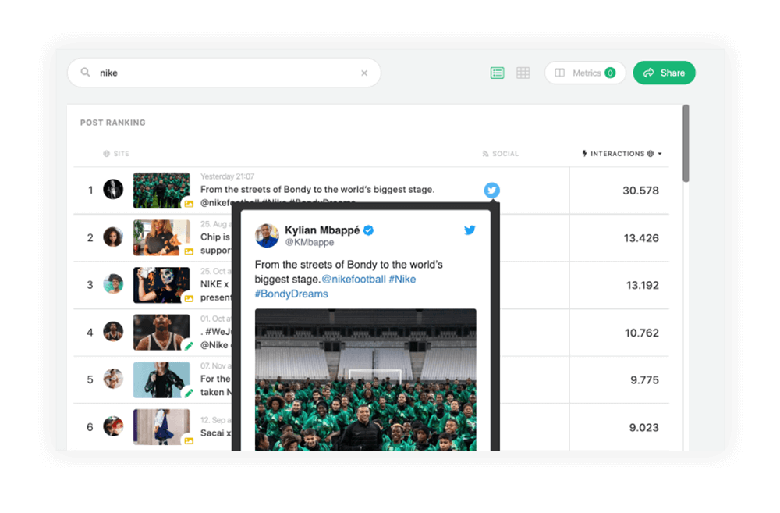The width and height of the screenshot is (780, 513).
Task: Open the profile avatar in row 2
Action: (x=113, y=237)
